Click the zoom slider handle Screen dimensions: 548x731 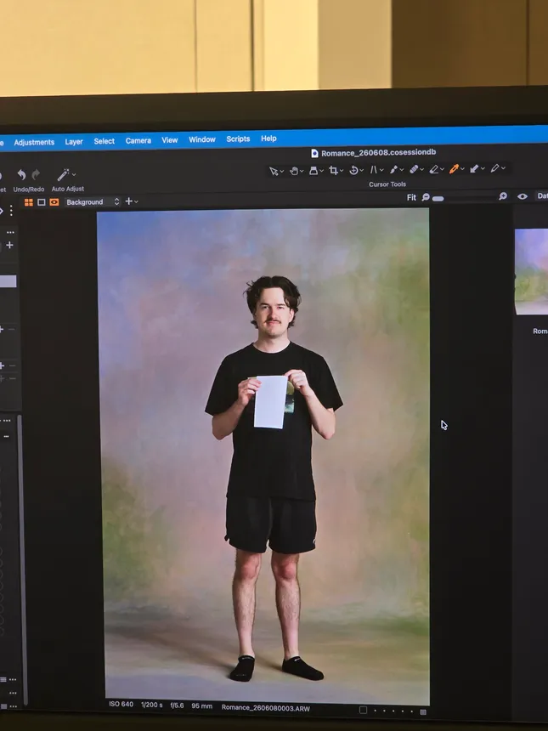438,198
